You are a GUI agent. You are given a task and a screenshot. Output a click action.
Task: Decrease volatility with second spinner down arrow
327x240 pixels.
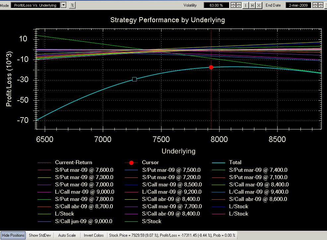[x=239, y=7]
